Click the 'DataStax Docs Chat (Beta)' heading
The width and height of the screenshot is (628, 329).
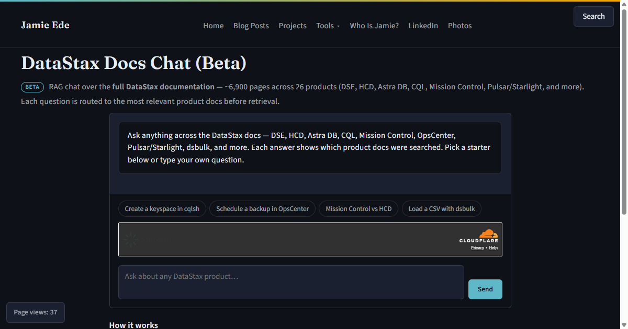(x=133, y=63)
